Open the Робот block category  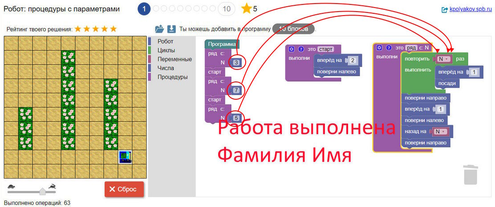tap(166, 41)
